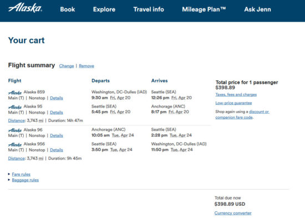
Task: Remove the flight from the cart
Action: [87, 66]
